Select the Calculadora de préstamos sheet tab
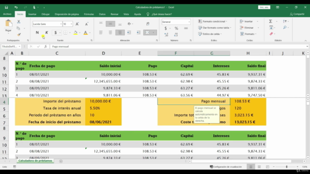Screen dimensions: 310x174 click(35, 161)
